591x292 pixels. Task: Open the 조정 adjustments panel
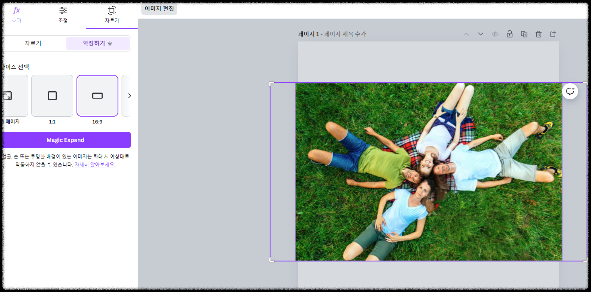63,14
